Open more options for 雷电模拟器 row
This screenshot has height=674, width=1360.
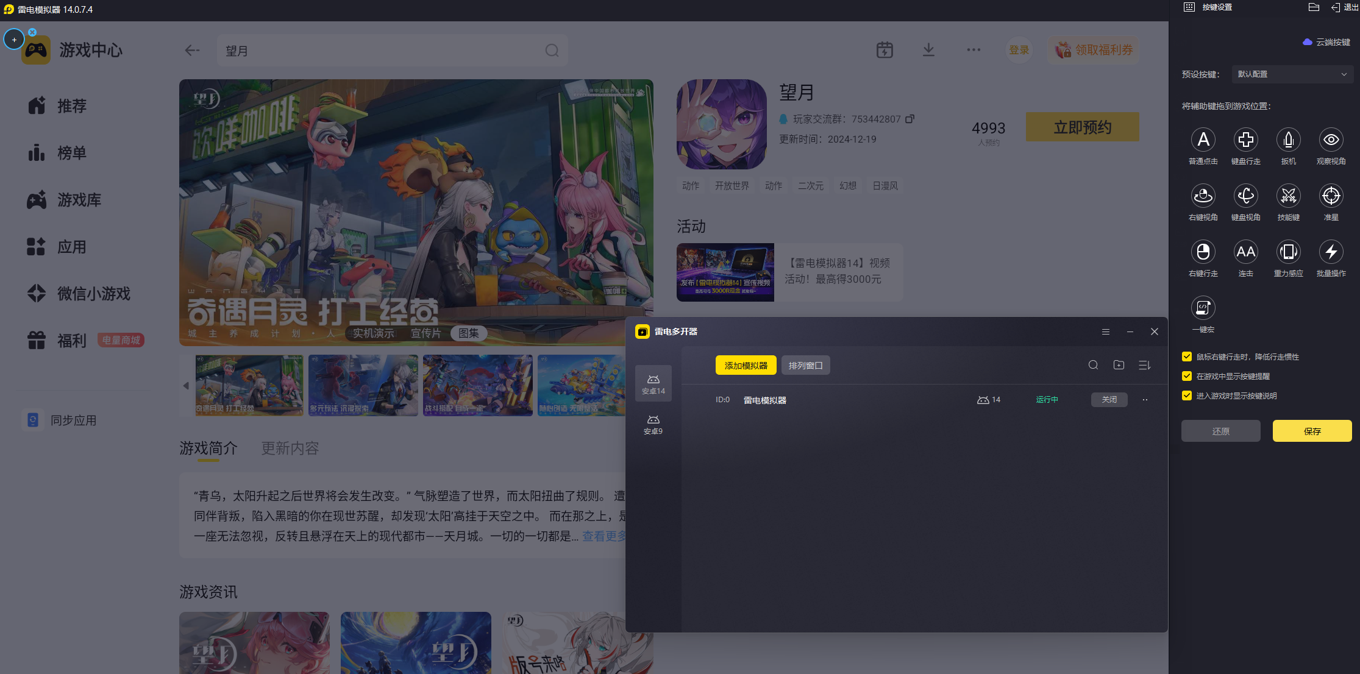1145,400
